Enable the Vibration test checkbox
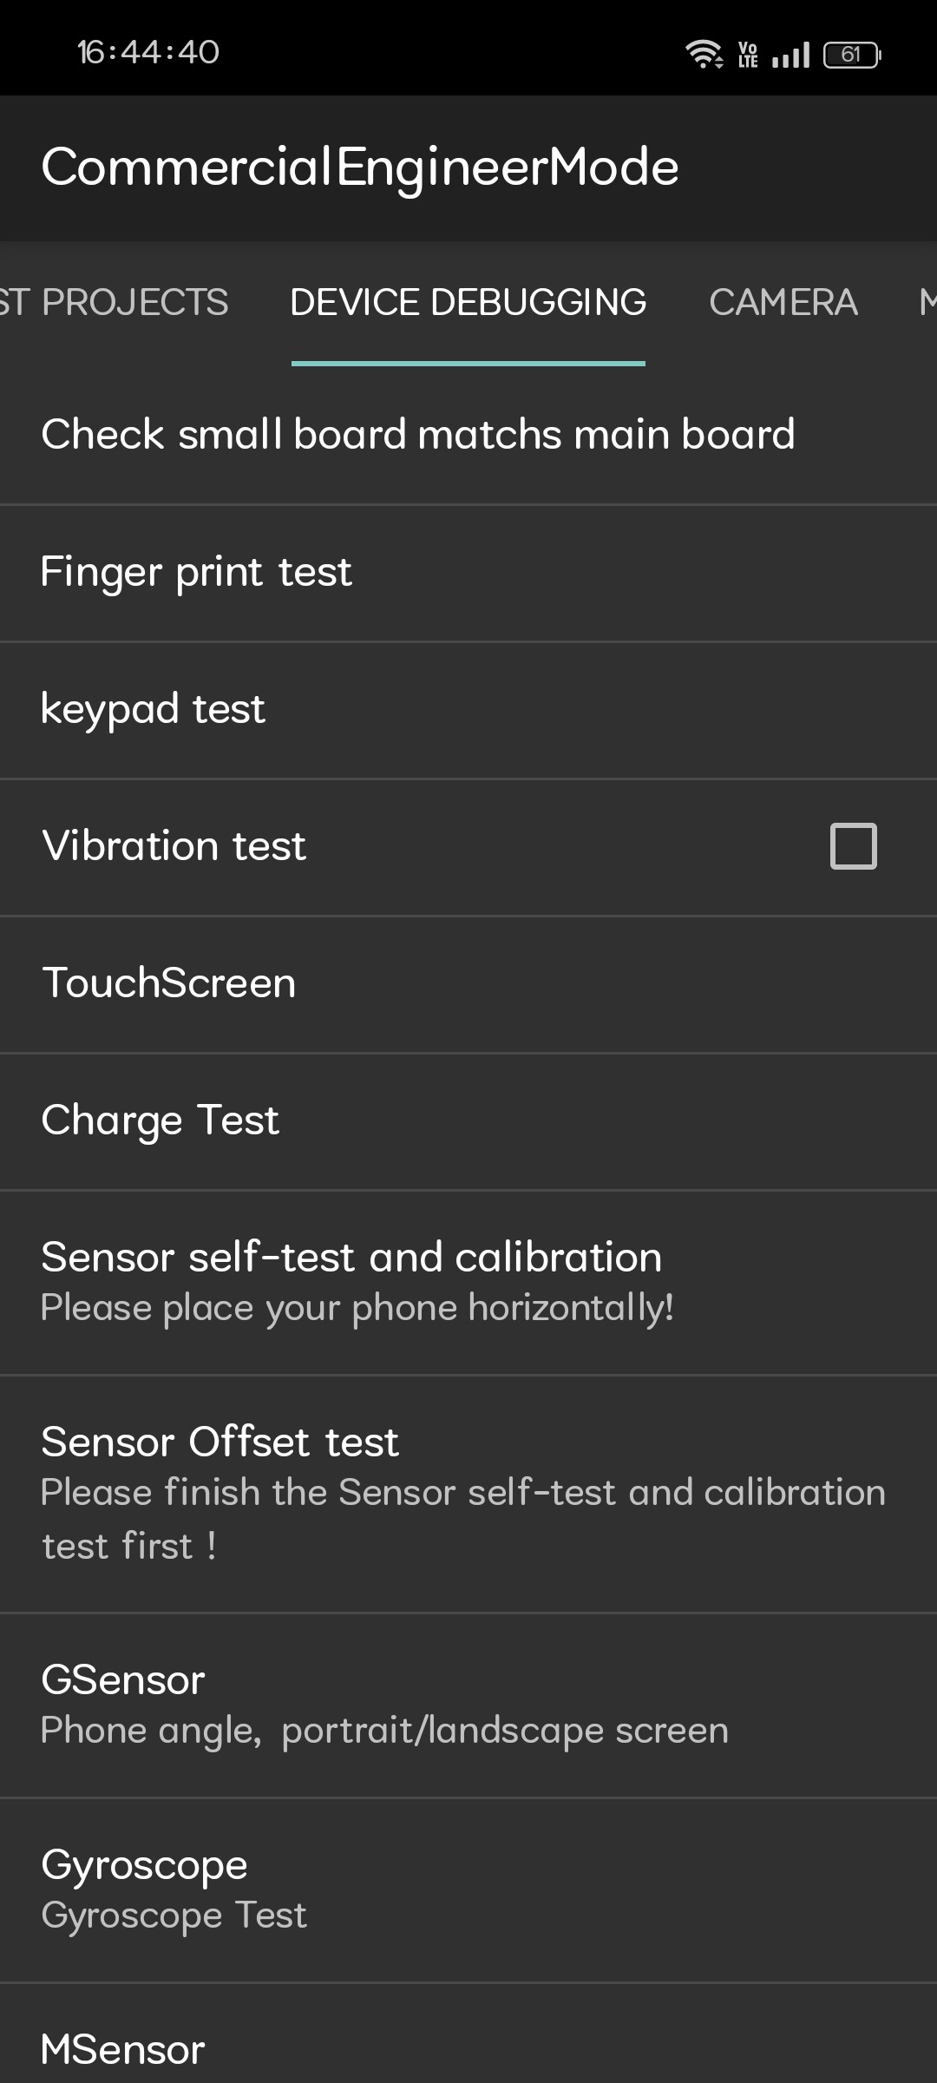The width and height of the screenshot is (937, 2083). (853, 846)
